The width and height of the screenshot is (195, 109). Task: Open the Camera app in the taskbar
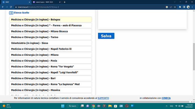point(99,106)
